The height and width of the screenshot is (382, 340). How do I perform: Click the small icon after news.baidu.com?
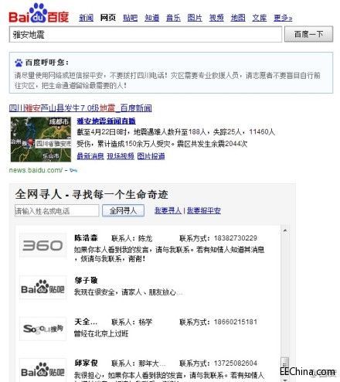73,170
